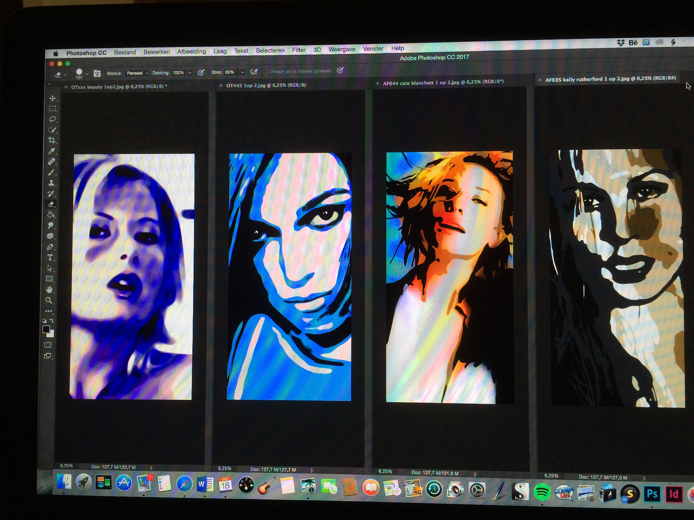
Task: Open Spotify from the Dock
Action: (541, 492)
